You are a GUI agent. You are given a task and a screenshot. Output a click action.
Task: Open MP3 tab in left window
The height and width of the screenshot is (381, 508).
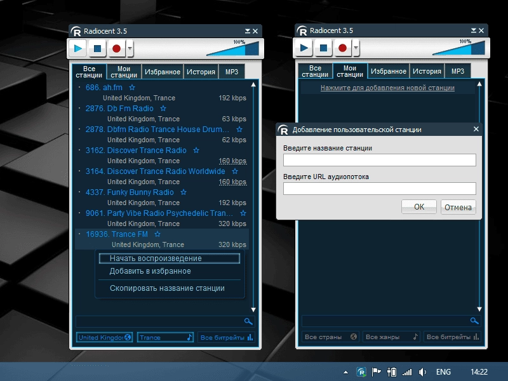(232, 72)
